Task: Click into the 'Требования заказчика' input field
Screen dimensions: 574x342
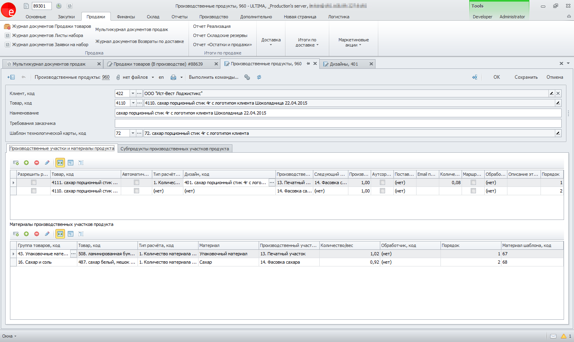Action: tap(338, 123)
